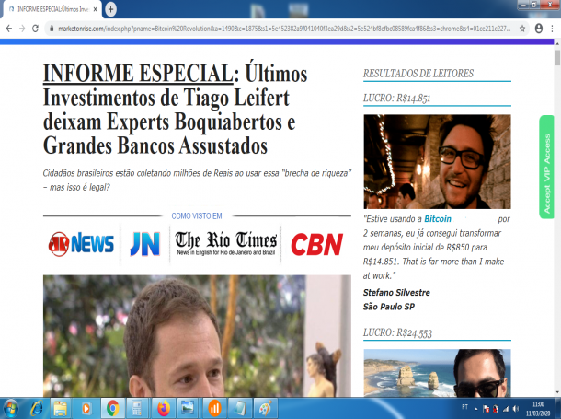The width and height of the screenshot is (561, 419).
Task: Click the network signal tray icon
Action: [x=506, y=409]
